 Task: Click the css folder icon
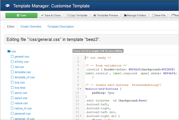pyautogui.click(x=9, y=51)
